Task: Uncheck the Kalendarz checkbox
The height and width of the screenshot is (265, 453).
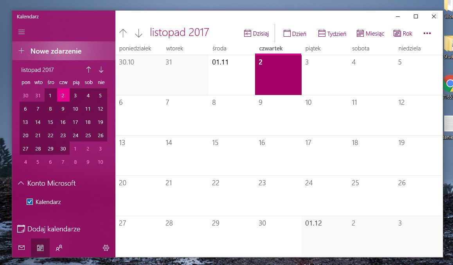Action: point(29,202)
